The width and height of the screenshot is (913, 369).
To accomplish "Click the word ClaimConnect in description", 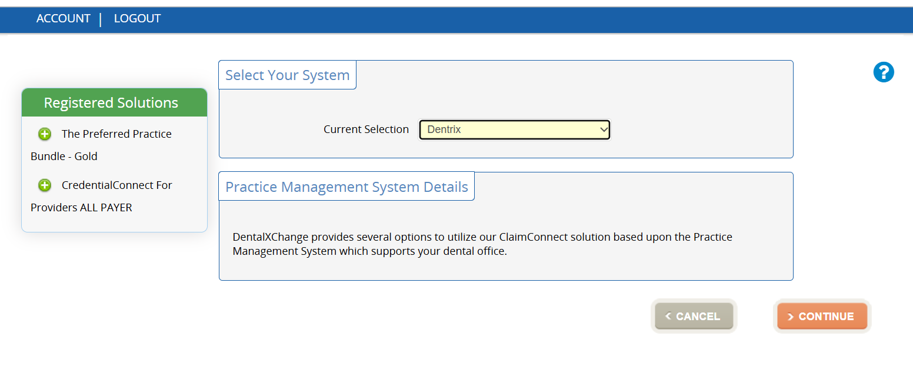I will [534, 237].
